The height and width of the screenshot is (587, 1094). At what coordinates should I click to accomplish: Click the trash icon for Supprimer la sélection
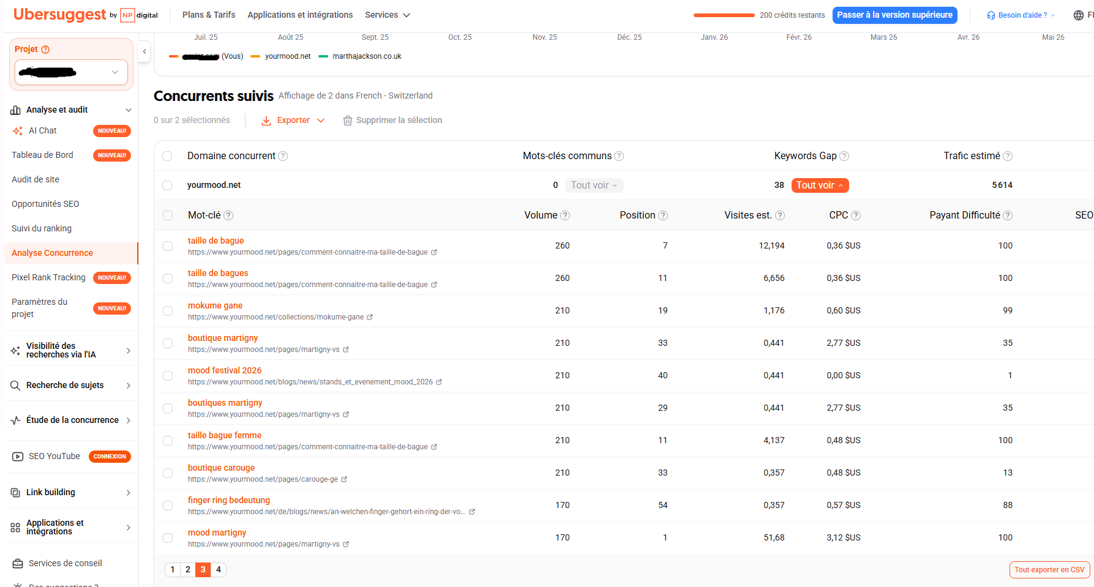coord(348,121)
